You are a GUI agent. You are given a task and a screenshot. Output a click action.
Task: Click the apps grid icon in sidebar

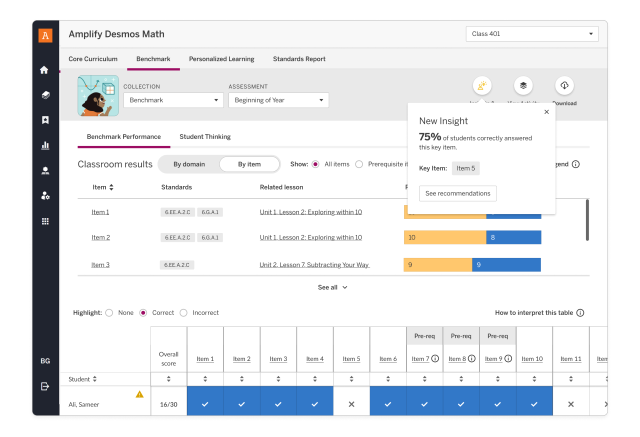pyautogui.click(x=45, y=221)
